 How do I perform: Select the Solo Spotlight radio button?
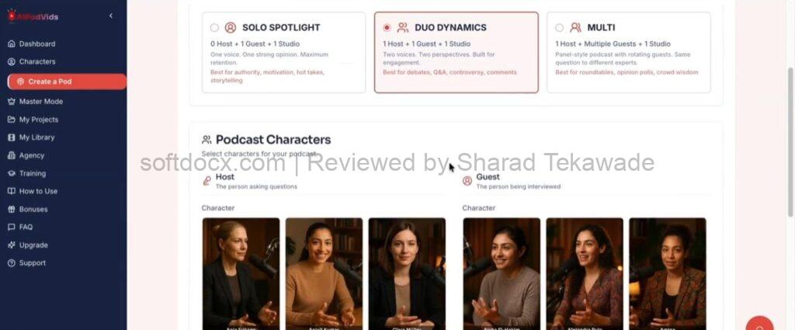click(214, 27)
